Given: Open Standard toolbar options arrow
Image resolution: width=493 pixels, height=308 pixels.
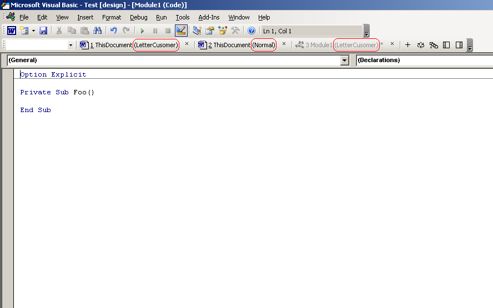Looking at the screenshot, I should click(366, 31).
